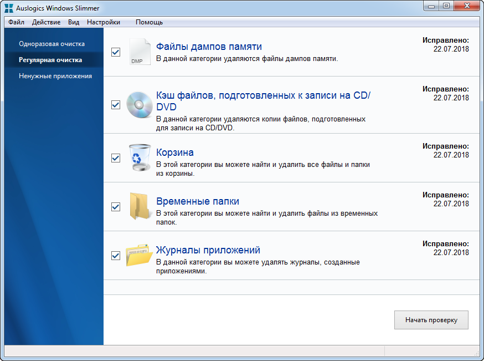Maximize the Windows Slimmer window
This screenshot has height=361, width=484.
446,6
